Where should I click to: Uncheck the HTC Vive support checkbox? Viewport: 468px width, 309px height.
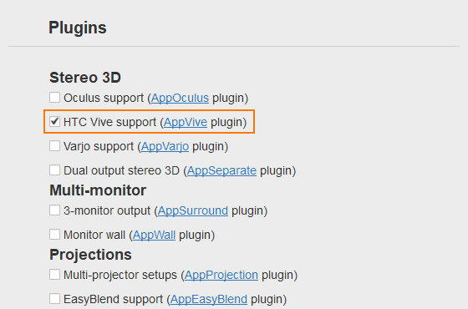[x=54, y=121]
